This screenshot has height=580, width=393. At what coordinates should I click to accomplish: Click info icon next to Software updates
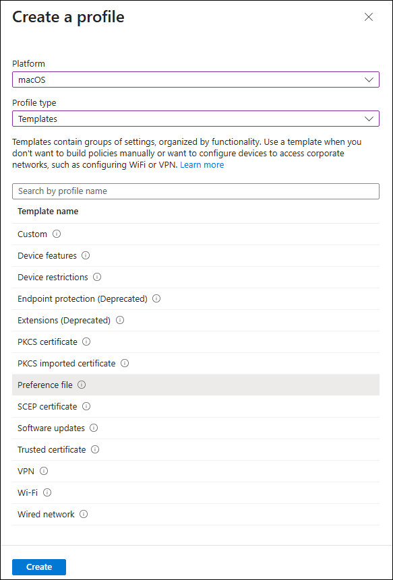click(94, 428)
